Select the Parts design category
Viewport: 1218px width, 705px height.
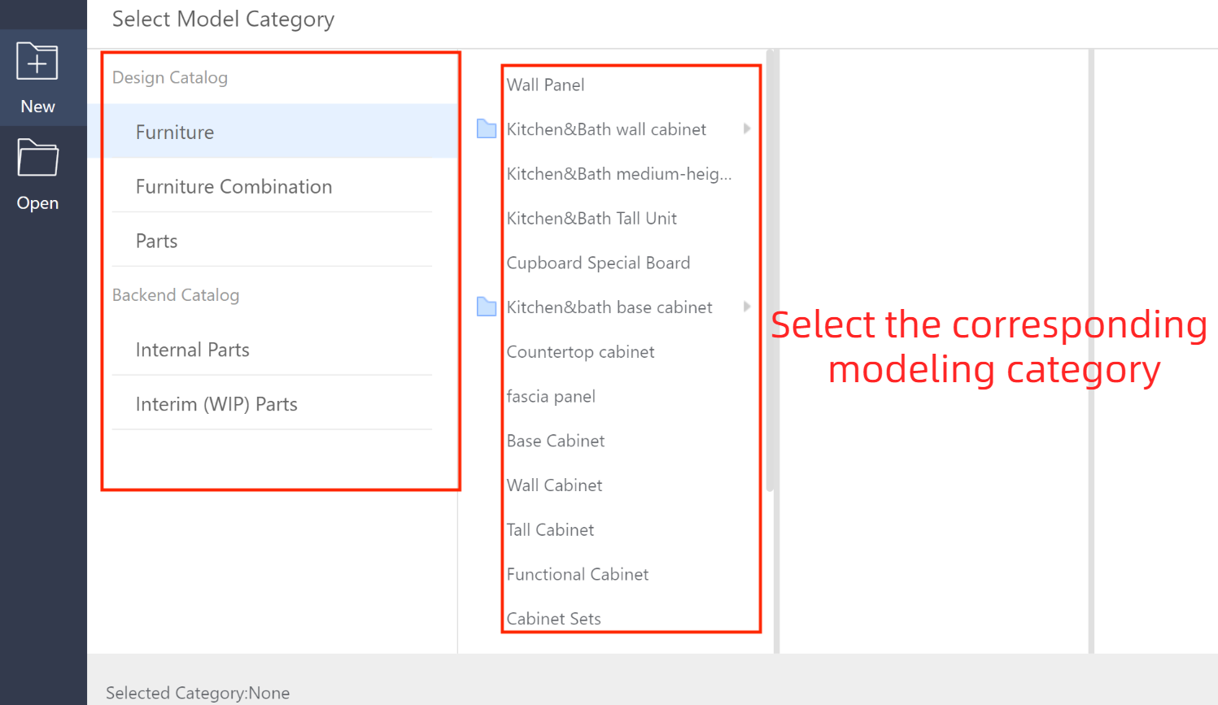click(x=156, y=241)
